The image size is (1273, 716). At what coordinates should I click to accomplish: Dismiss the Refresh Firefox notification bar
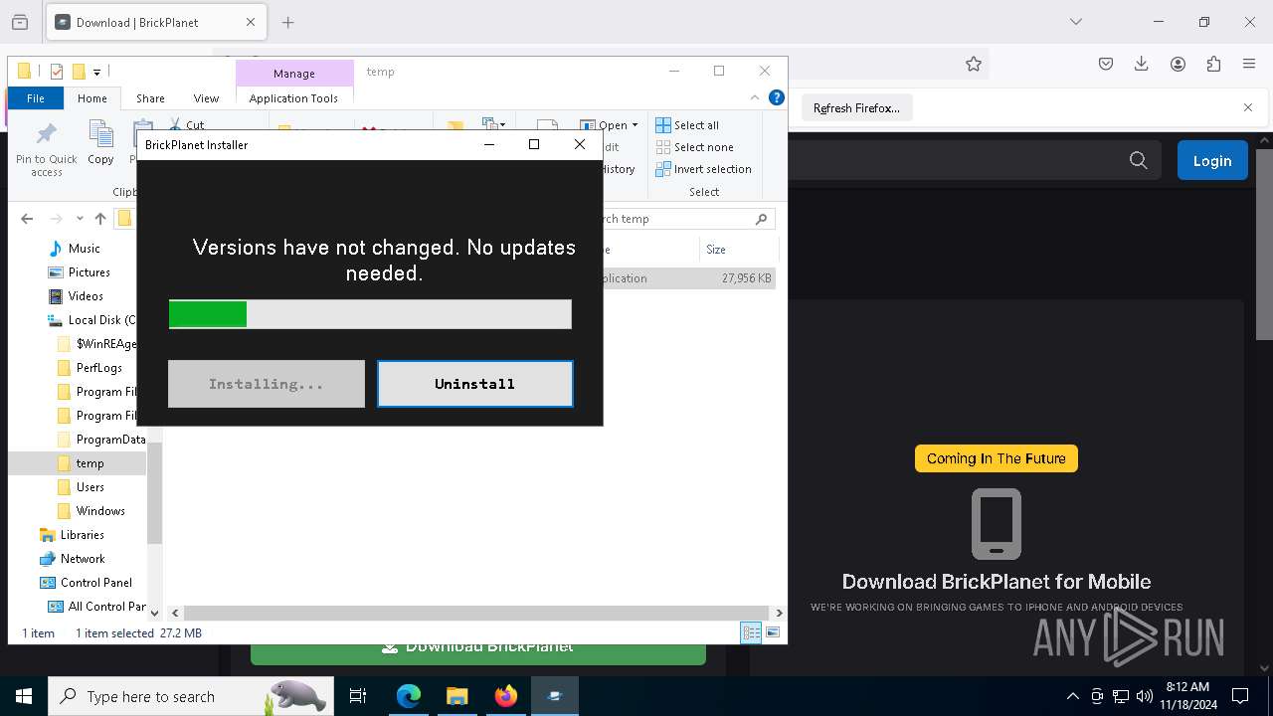(x=1248, y=107)
